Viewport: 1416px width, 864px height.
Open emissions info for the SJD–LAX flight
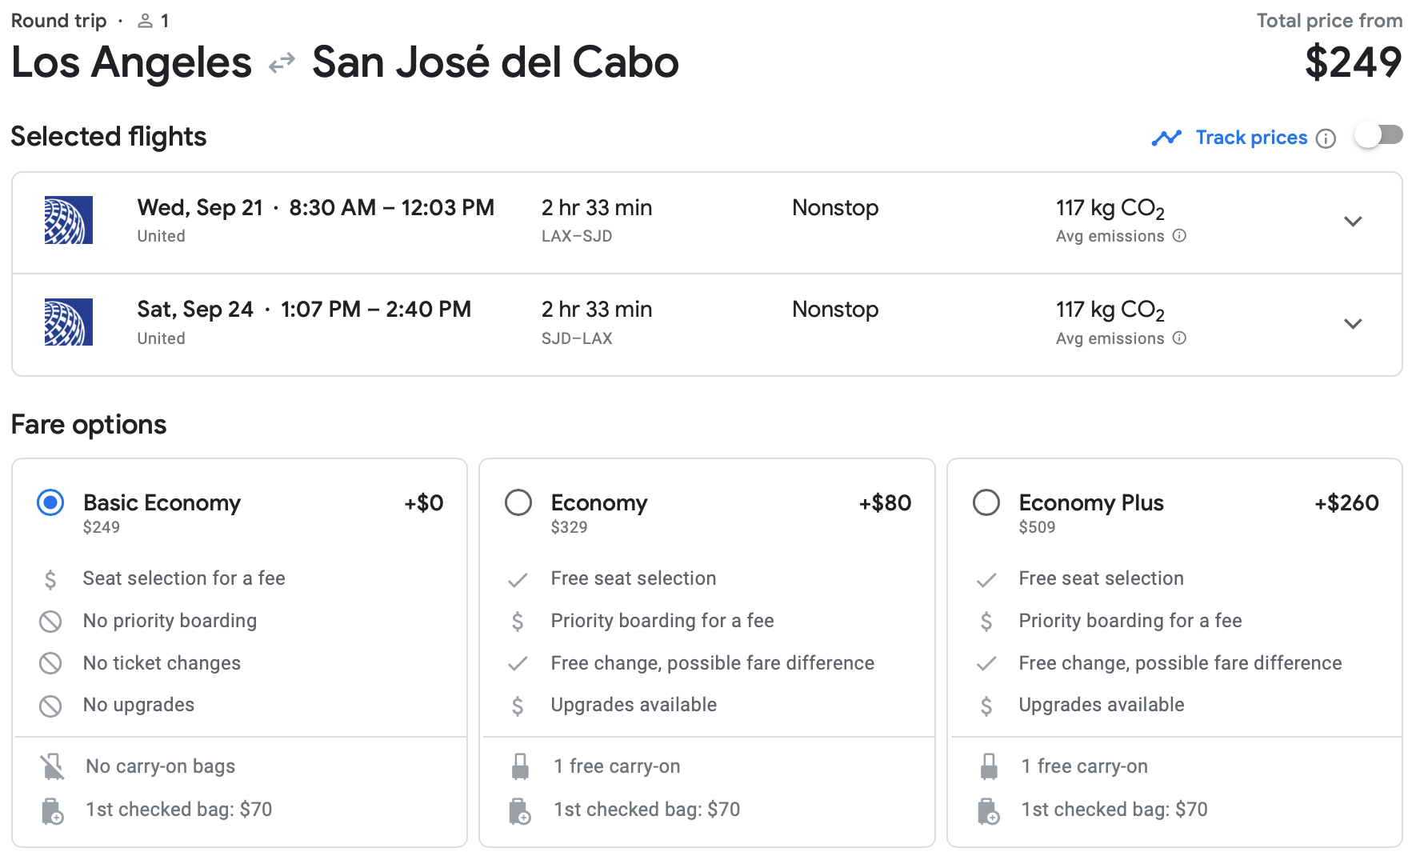point(1179,338)
